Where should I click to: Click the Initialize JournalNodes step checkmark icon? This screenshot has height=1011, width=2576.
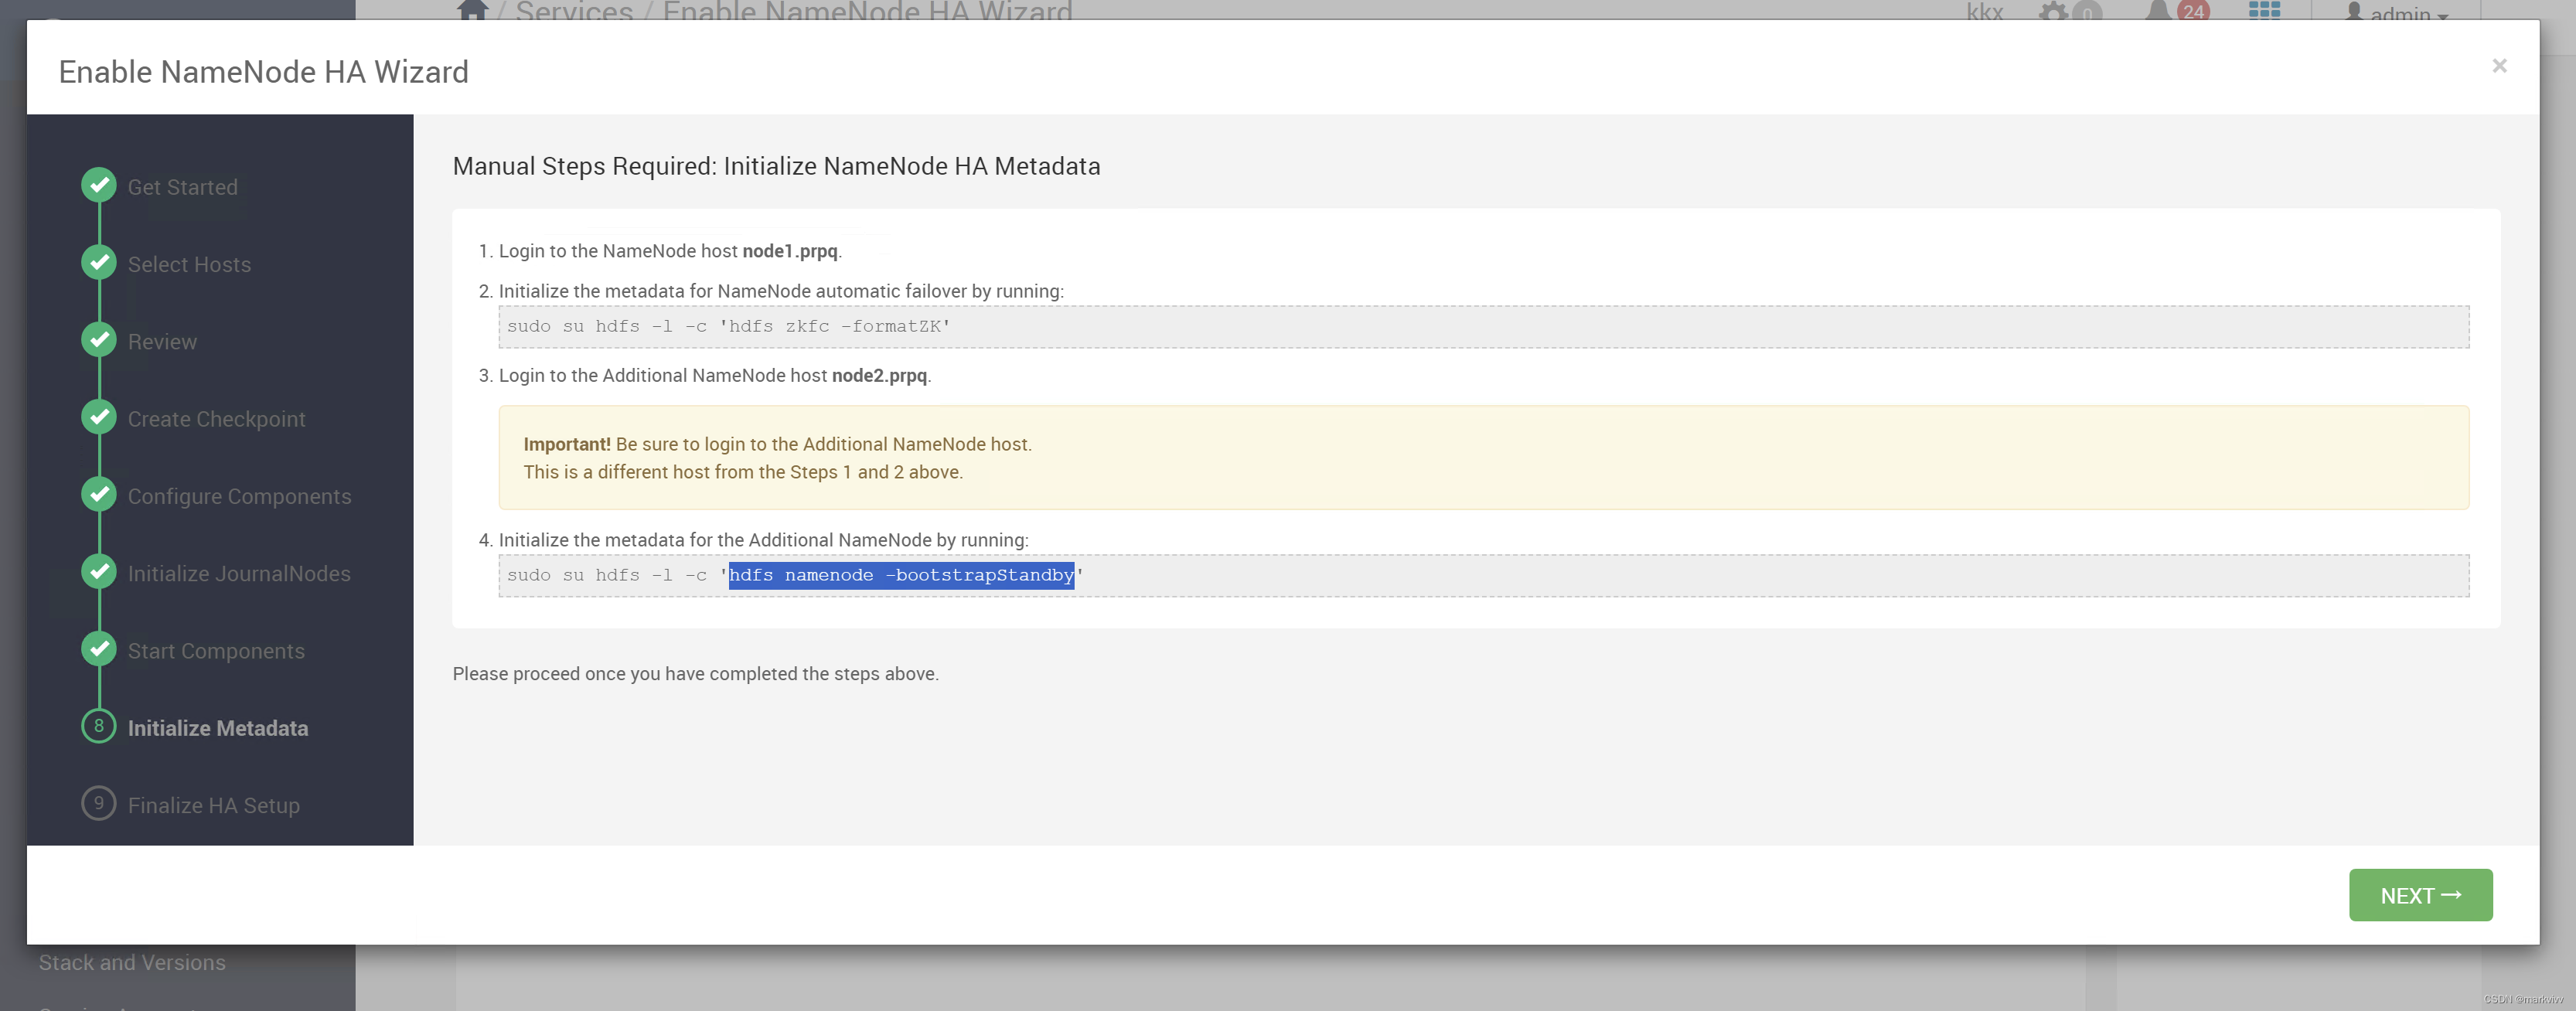tap(99, 572)
